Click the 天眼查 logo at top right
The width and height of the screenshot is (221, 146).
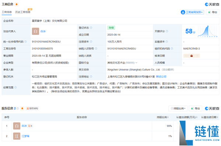tap(212, 4)
